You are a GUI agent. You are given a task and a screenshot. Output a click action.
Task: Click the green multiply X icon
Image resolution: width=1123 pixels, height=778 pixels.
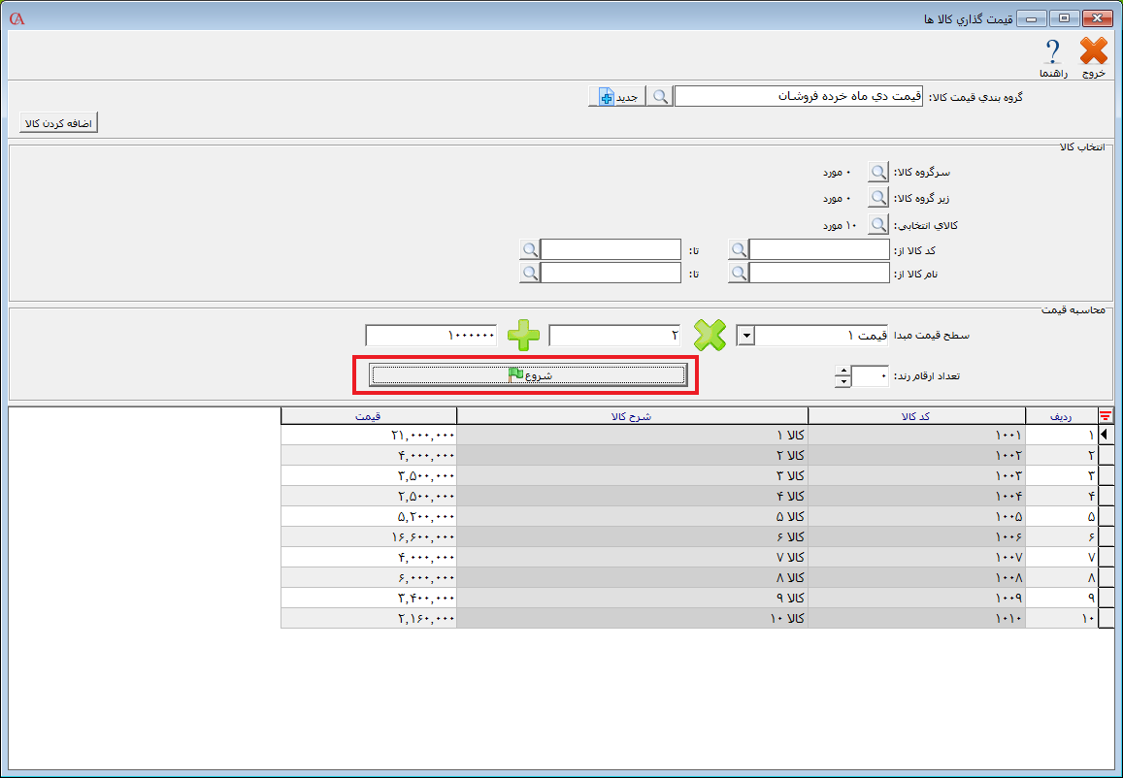(710, 336)
